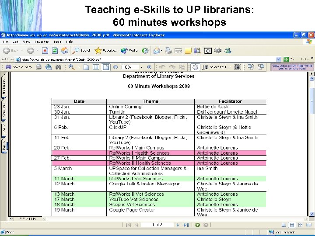Click the Snapshot tool icon
This screenshot has height=236, width=315.
pyautogui.click(x=238, y=67)
